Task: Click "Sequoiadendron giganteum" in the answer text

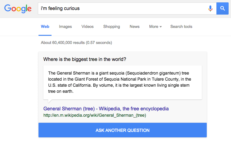Action: click(153, 73)
